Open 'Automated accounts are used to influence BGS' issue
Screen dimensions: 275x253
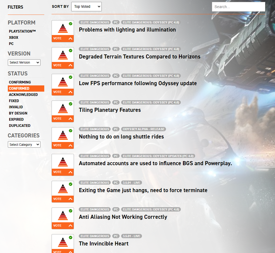[155, 163]
